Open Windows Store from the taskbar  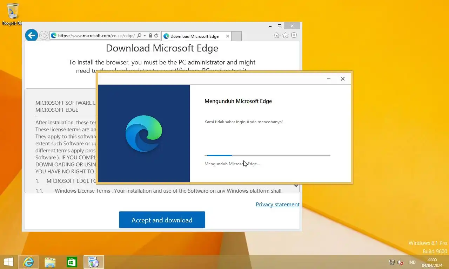pyautogui.click(x=72, y=262)
